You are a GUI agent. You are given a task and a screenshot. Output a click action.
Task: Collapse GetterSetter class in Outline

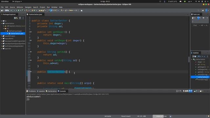(x=192, y=59)
